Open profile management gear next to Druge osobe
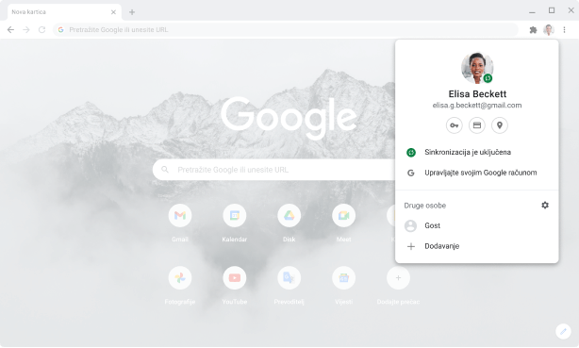The image size is (579, 348). [545, 205]
